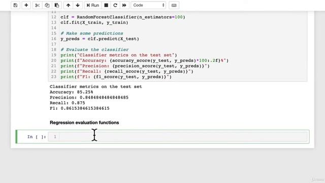Restart the kernel with the circular arrow
This screenshot has width=325, height=183.
point(115,5)
